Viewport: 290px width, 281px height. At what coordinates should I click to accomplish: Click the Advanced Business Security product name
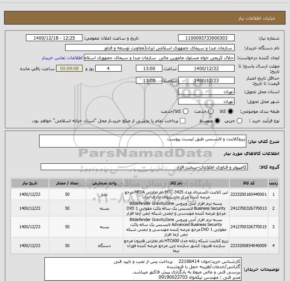[x=176, y=227]
